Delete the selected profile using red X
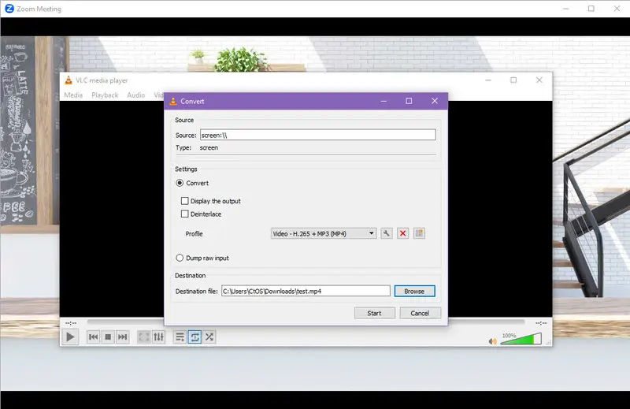Viewport: 630px width, 409px height. (x=402, y=233)
